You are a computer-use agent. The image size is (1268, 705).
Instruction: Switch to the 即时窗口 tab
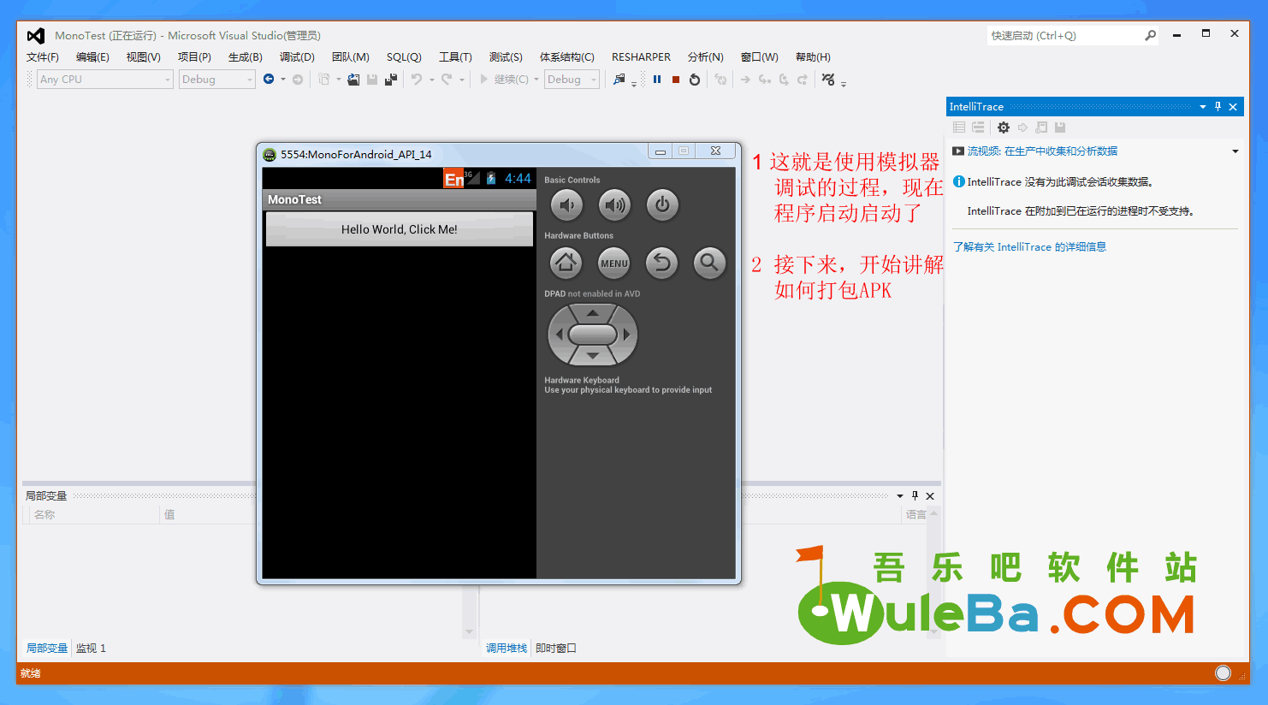(556, 649)
